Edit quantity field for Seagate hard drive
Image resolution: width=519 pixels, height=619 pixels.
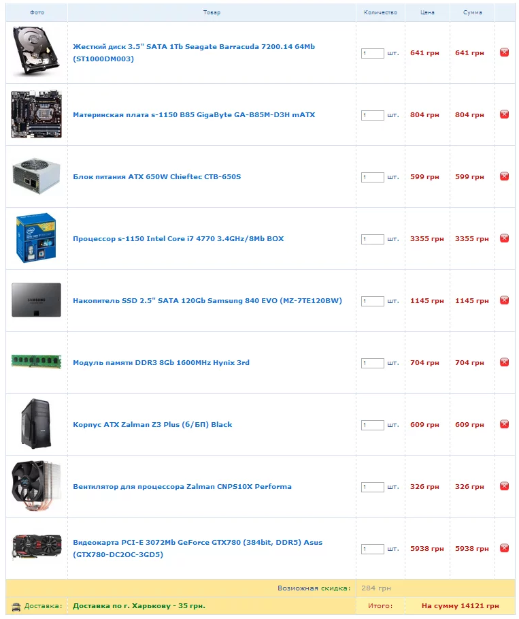pos(372,53)
